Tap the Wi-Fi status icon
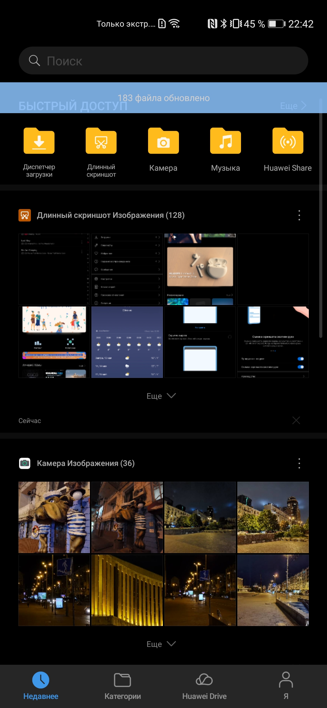 pyautogui.click(x=175, y=23)
